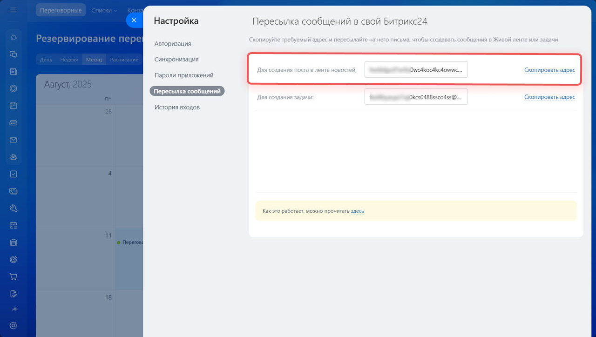
Task: Click the small hammer icon in the sidebar
Action: pyautogui.click(x=14, y=309)
